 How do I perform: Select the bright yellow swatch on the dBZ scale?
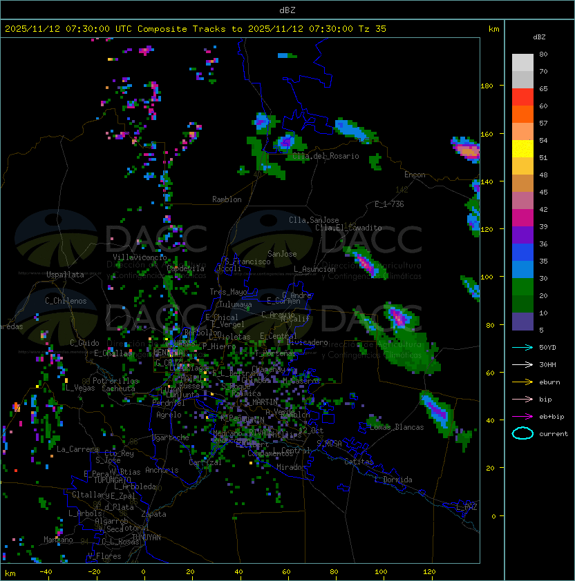522,149
